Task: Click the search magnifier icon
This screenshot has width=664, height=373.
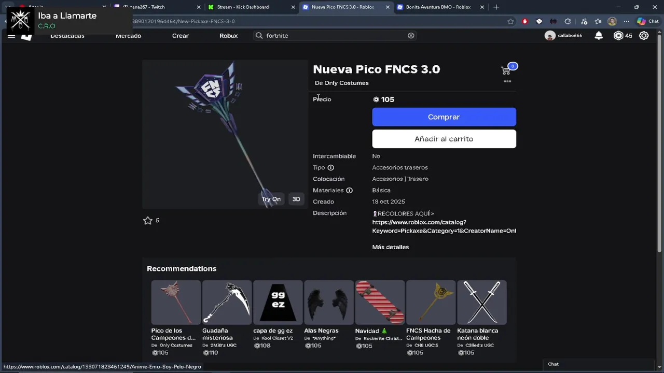Action: (259, 36)
